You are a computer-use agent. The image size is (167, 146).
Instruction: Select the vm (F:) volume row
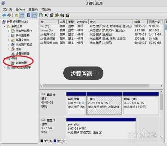pyautogui.click(x=101, y=30)
